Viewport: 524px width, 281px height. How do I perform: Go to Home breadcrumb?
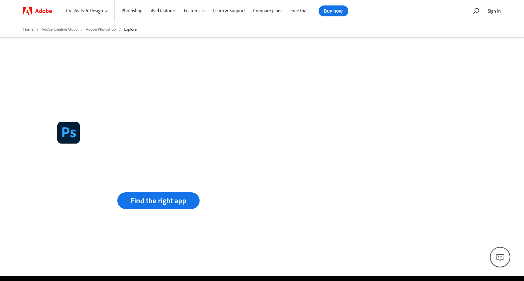pos(28,29)
